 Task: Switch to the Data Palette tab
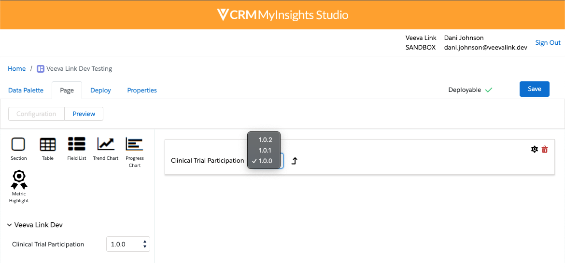click(26, 90)
